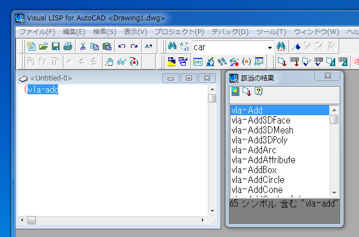Open Find with the binoculars icon
Screen dimensions: 359x237
[x=172, y=46]
